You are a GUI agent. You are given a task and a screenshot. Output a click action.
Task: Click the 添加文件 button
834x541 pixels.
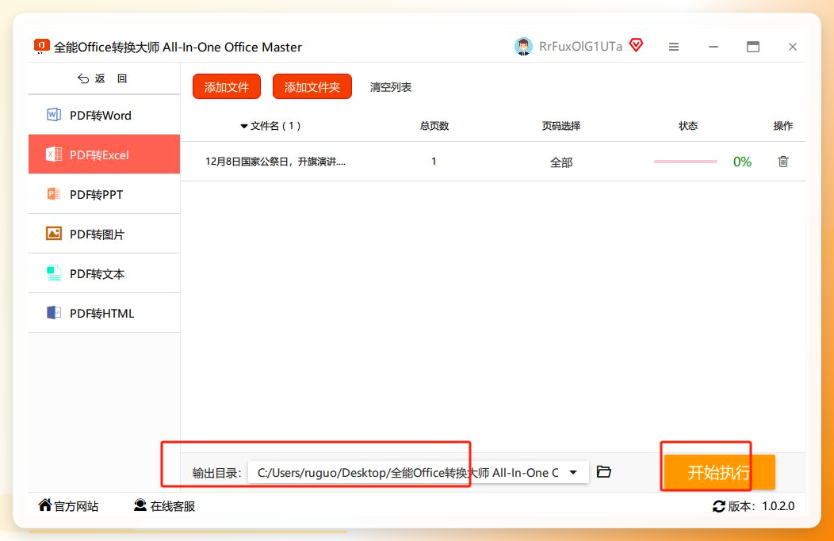pyautogui.click(x=227, y=86)
